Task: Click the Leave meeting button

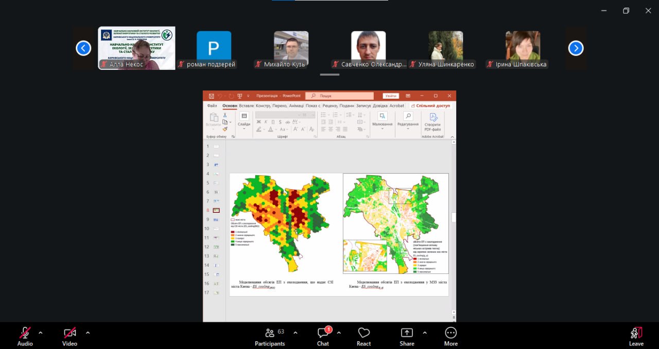Action: [x=636, y=336]
